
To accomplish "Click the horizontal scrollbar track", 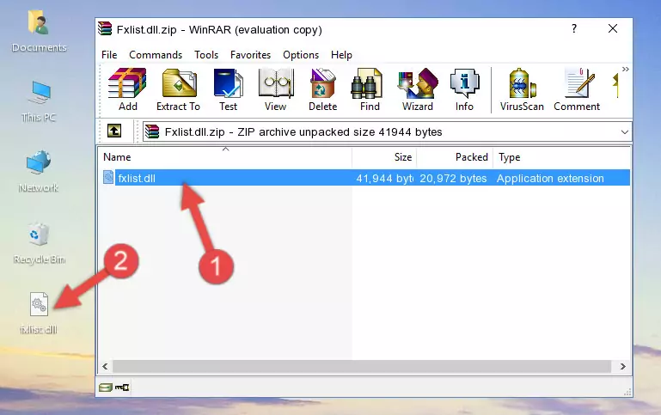I will coord(362,367).
